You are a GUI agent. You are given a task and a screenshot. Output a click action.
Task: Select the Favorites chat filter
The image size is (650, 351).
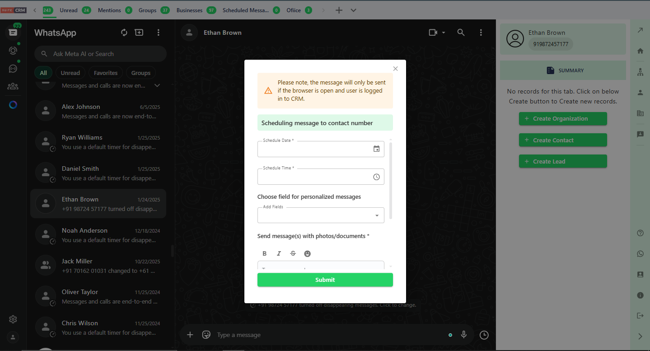(106, 73)
